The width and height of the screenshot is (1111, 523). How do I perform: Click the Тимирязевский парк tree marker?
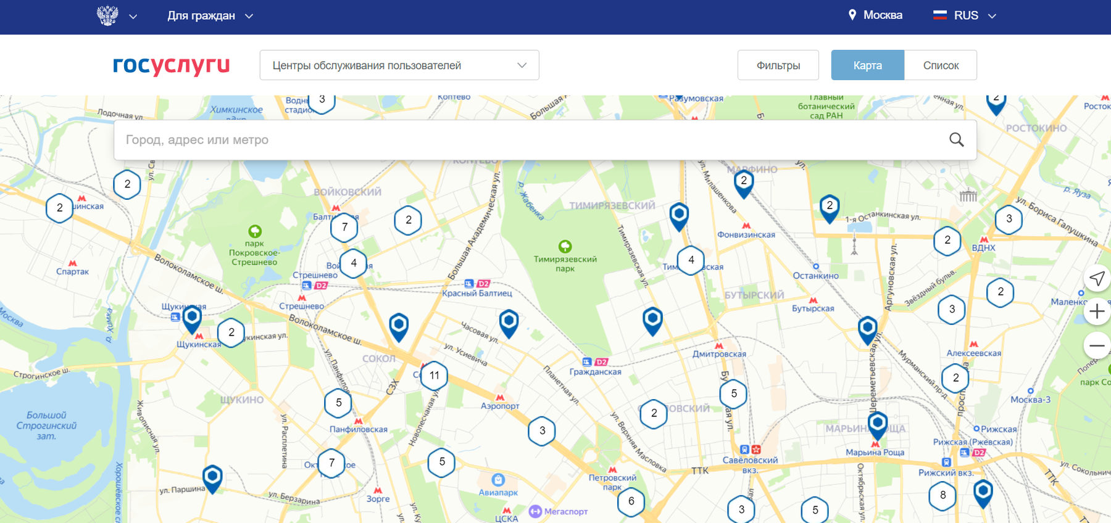[x=565, y=247]
